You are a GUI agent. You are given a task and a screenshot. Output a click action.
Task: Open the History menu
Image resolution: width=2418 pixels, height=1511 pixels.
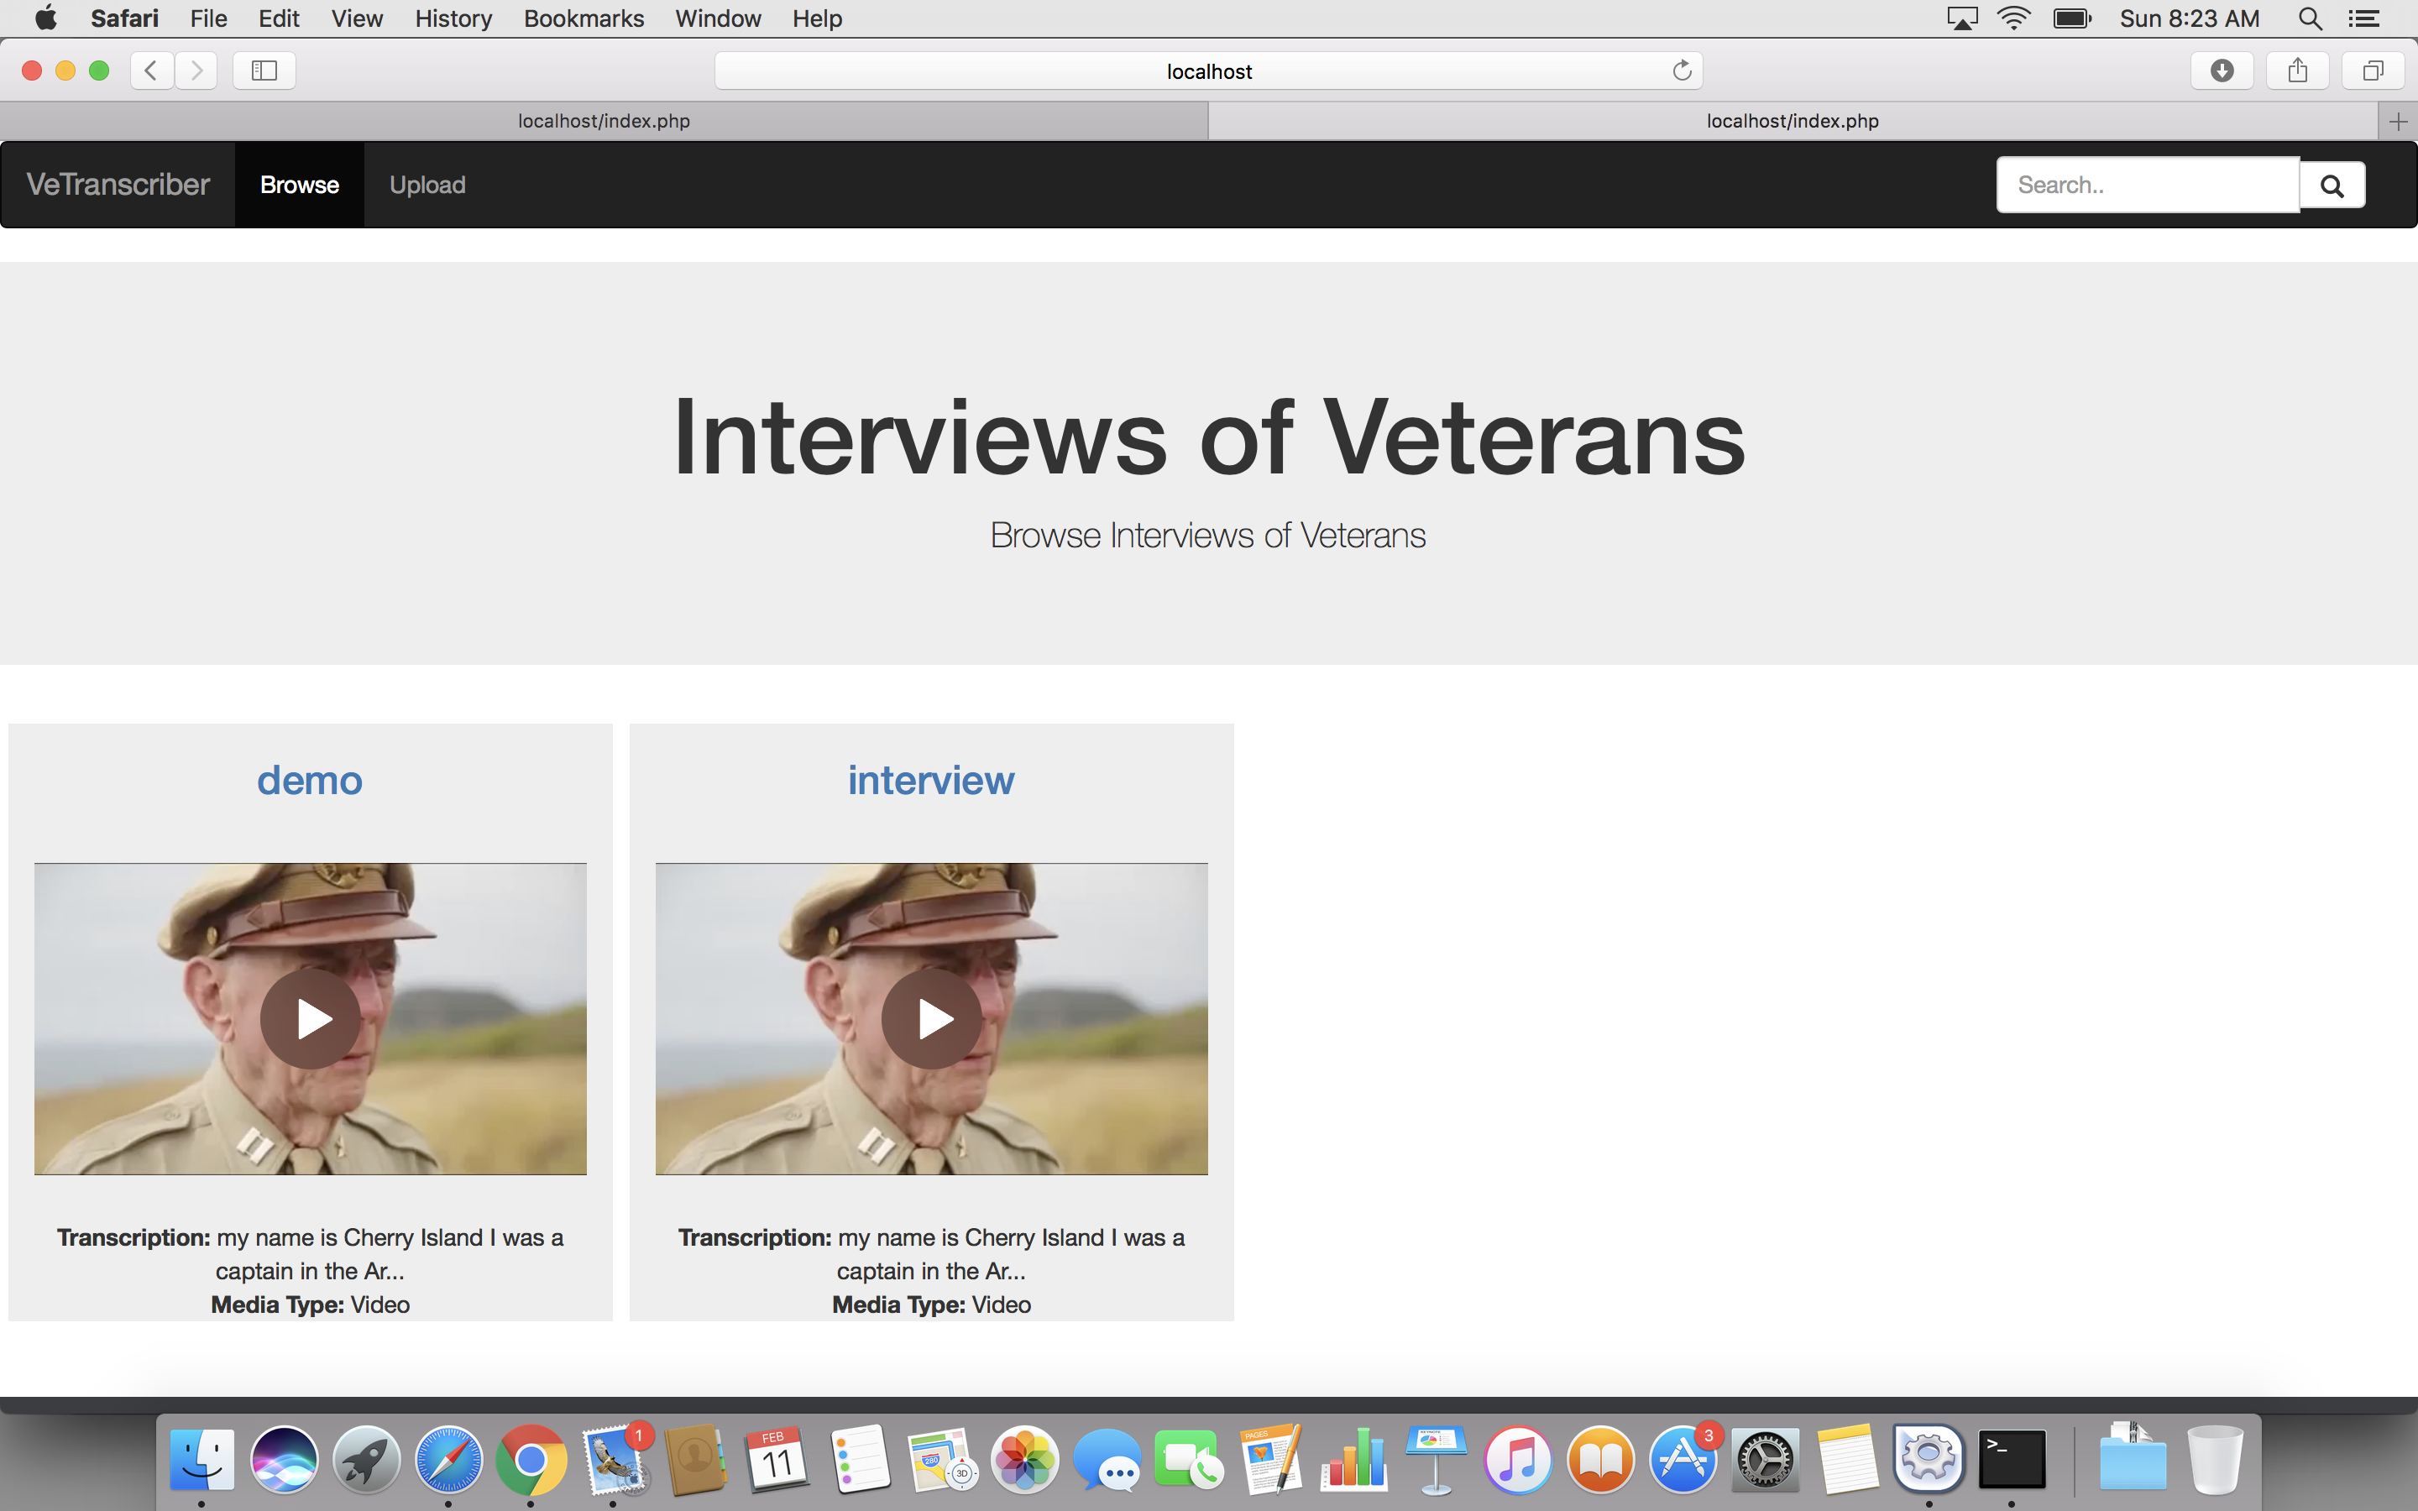pyautogui.click(x=453, y=19)
